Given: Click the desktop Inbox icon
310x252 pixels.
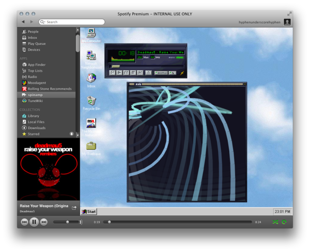Looking at the screenshot, I should pyautogui.click(x=91, y=81).
